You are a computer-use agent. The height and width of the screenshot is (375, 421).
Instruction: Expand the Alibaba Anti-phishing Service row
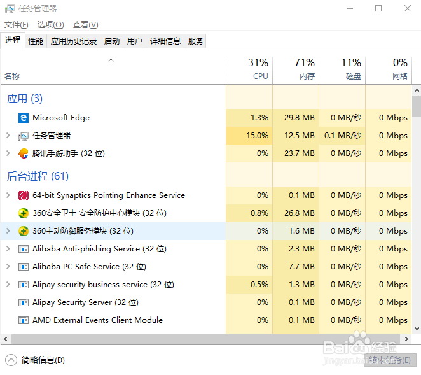(x=8, y=249)
